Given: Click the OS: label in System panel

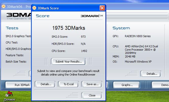Looking at the screenshot, I should (x=115, y=62).
